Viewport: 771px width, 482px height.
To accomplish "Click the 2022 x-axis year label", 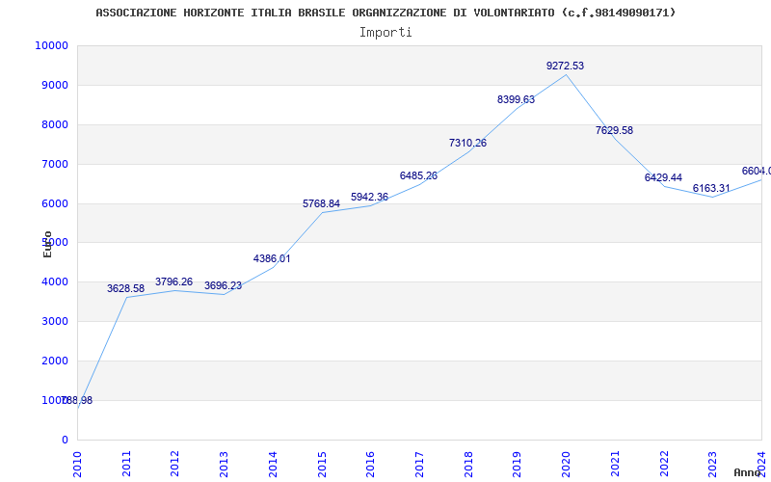I will [x=664, y=464].
